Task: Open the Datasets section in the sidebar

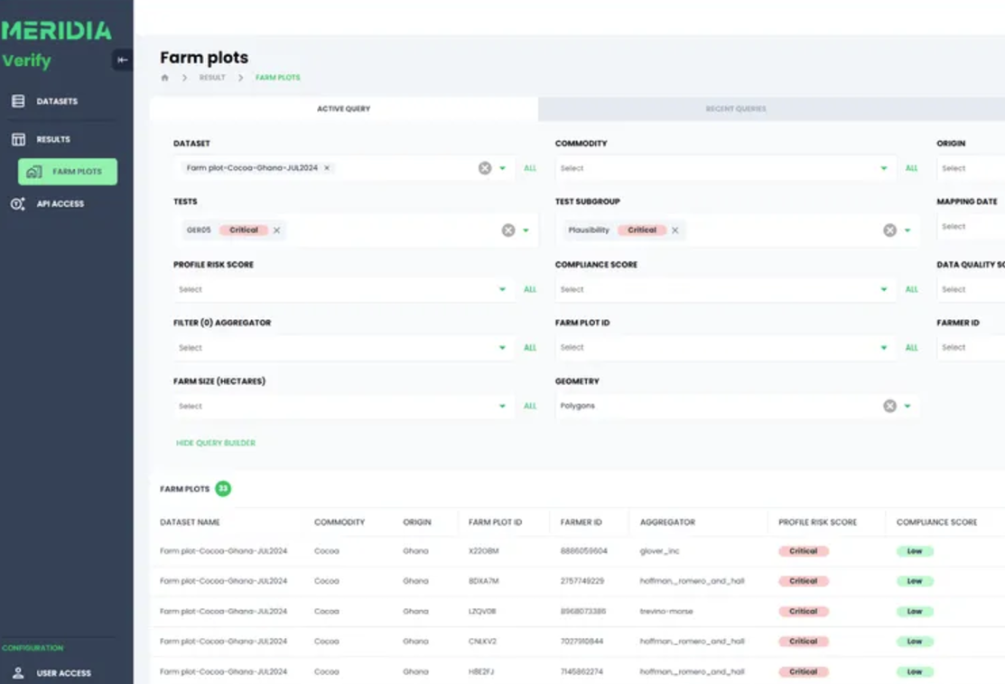Action: pos(54,100)
